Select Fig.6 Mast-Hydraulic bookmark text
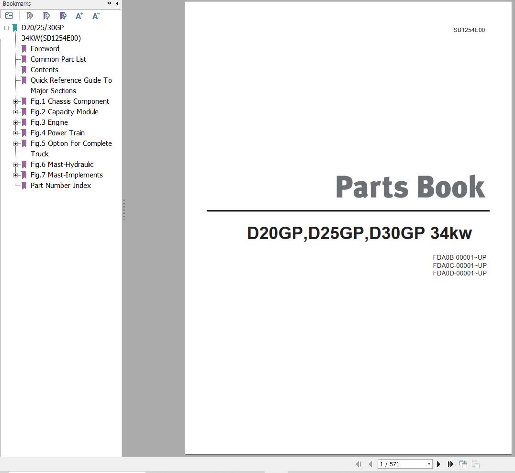The width and height of the screenshot is (515, 473). pyautogui.click(x=62, y=164)
